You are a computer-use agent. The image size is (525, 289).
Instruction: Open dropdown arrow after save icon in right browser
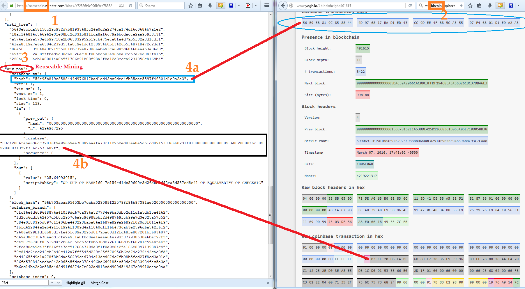[518, 6]
